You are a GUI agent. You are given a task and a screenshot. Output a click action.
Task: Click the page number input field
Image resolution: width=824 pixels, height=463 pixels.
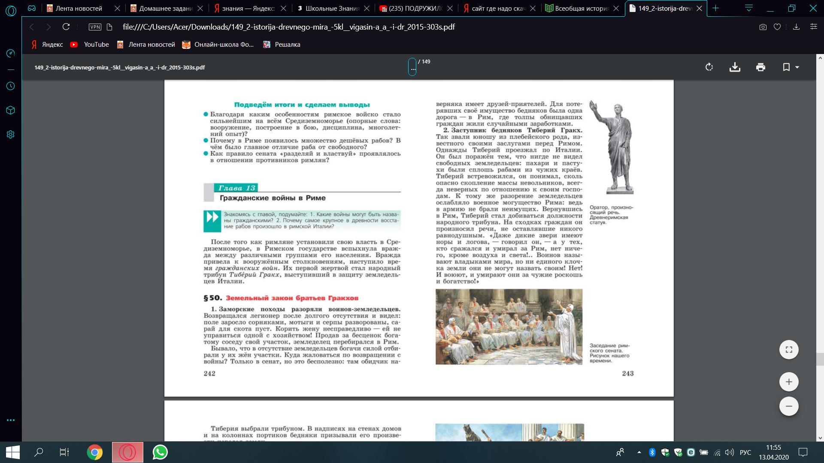tap(412, 67)
